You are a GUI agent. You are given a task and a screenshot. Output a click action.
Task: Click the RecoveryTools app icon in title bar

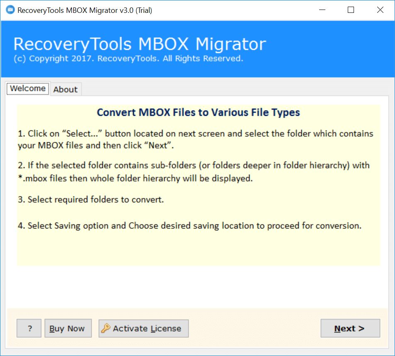click(x=10, y=10)
